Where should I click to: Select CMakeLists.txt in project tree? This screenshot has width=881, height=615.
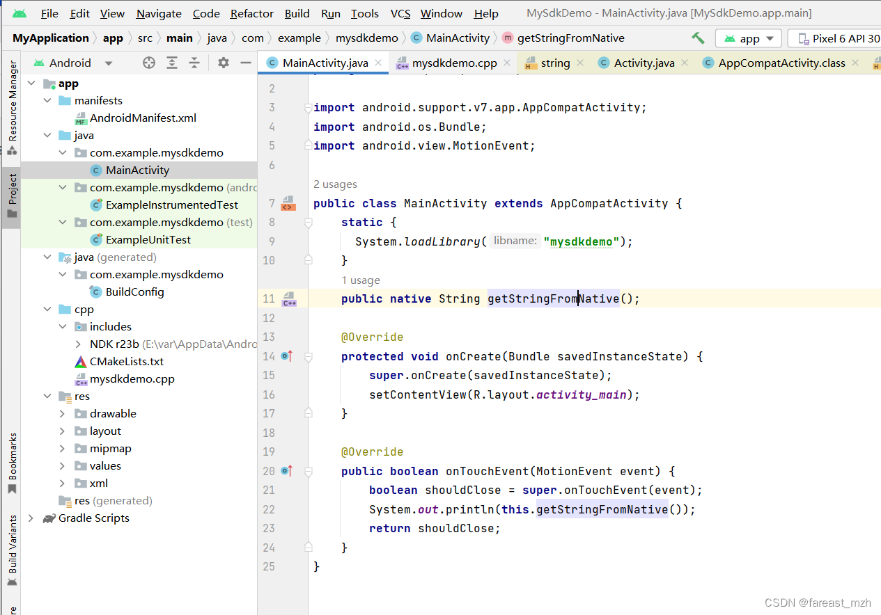click(126, 362)
